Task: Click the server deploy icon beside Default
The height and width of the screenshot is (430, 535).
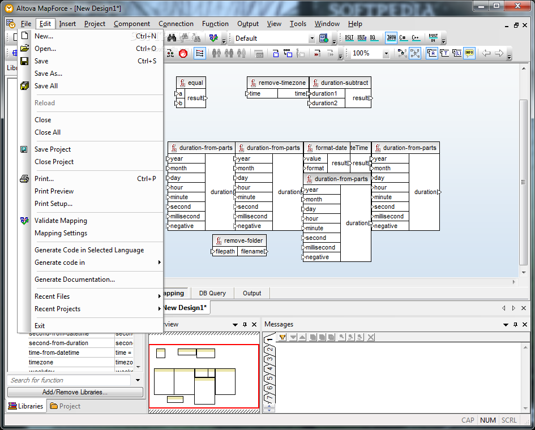Action: click(323, 38)
